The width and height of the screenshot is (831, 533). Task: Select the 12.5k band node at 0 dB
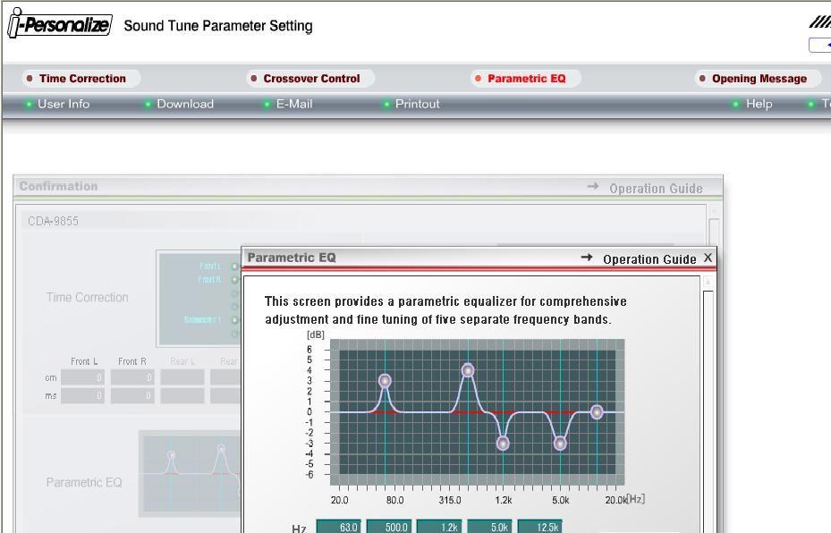597,412
